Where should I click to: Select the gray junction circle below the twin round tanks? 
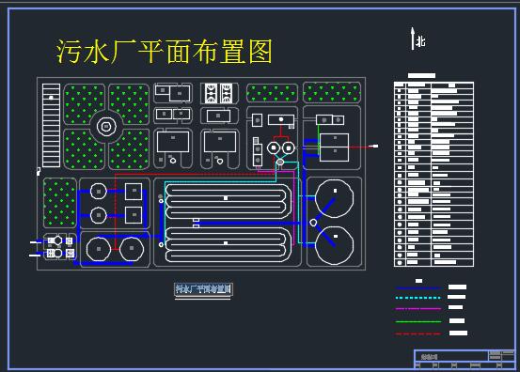pos(280,162)
